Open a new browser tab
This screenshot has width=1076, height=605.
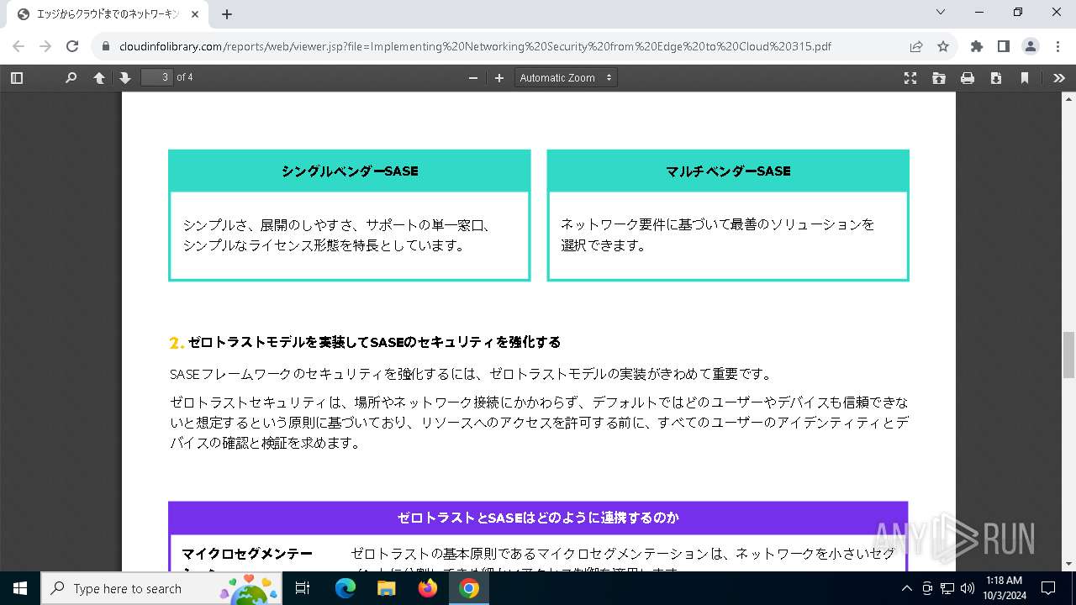227,14
